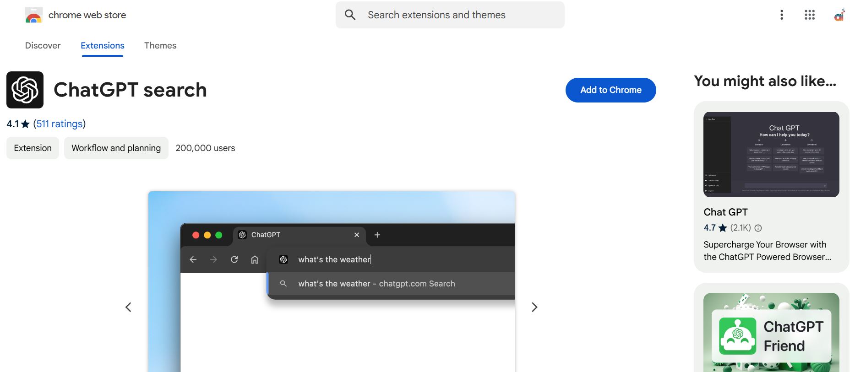This screenshot has width=855, height=372.
Task: Click the ChatGPT Friend card thumbnail
Action: (x=772, y=333)
